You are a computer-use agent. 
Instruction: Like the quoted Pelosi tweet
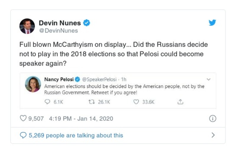tap(136, 102)
